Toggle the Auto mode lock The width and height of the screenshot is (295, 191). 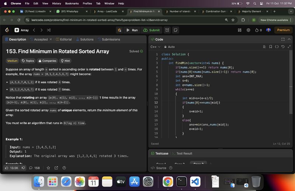[169, 47]
